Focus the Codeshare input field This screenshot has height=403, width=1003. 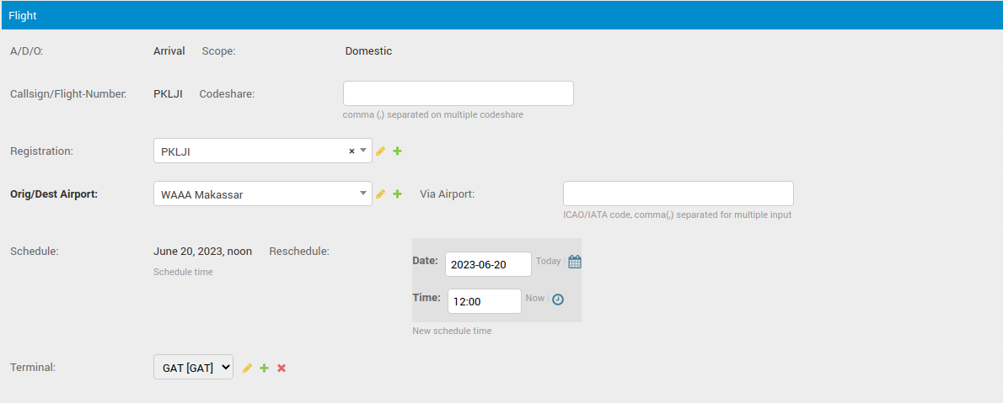[458, 93]
